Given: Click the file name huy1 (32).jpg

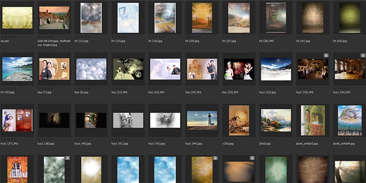Looking at the screenshot, I should click(x=268, y=92).
